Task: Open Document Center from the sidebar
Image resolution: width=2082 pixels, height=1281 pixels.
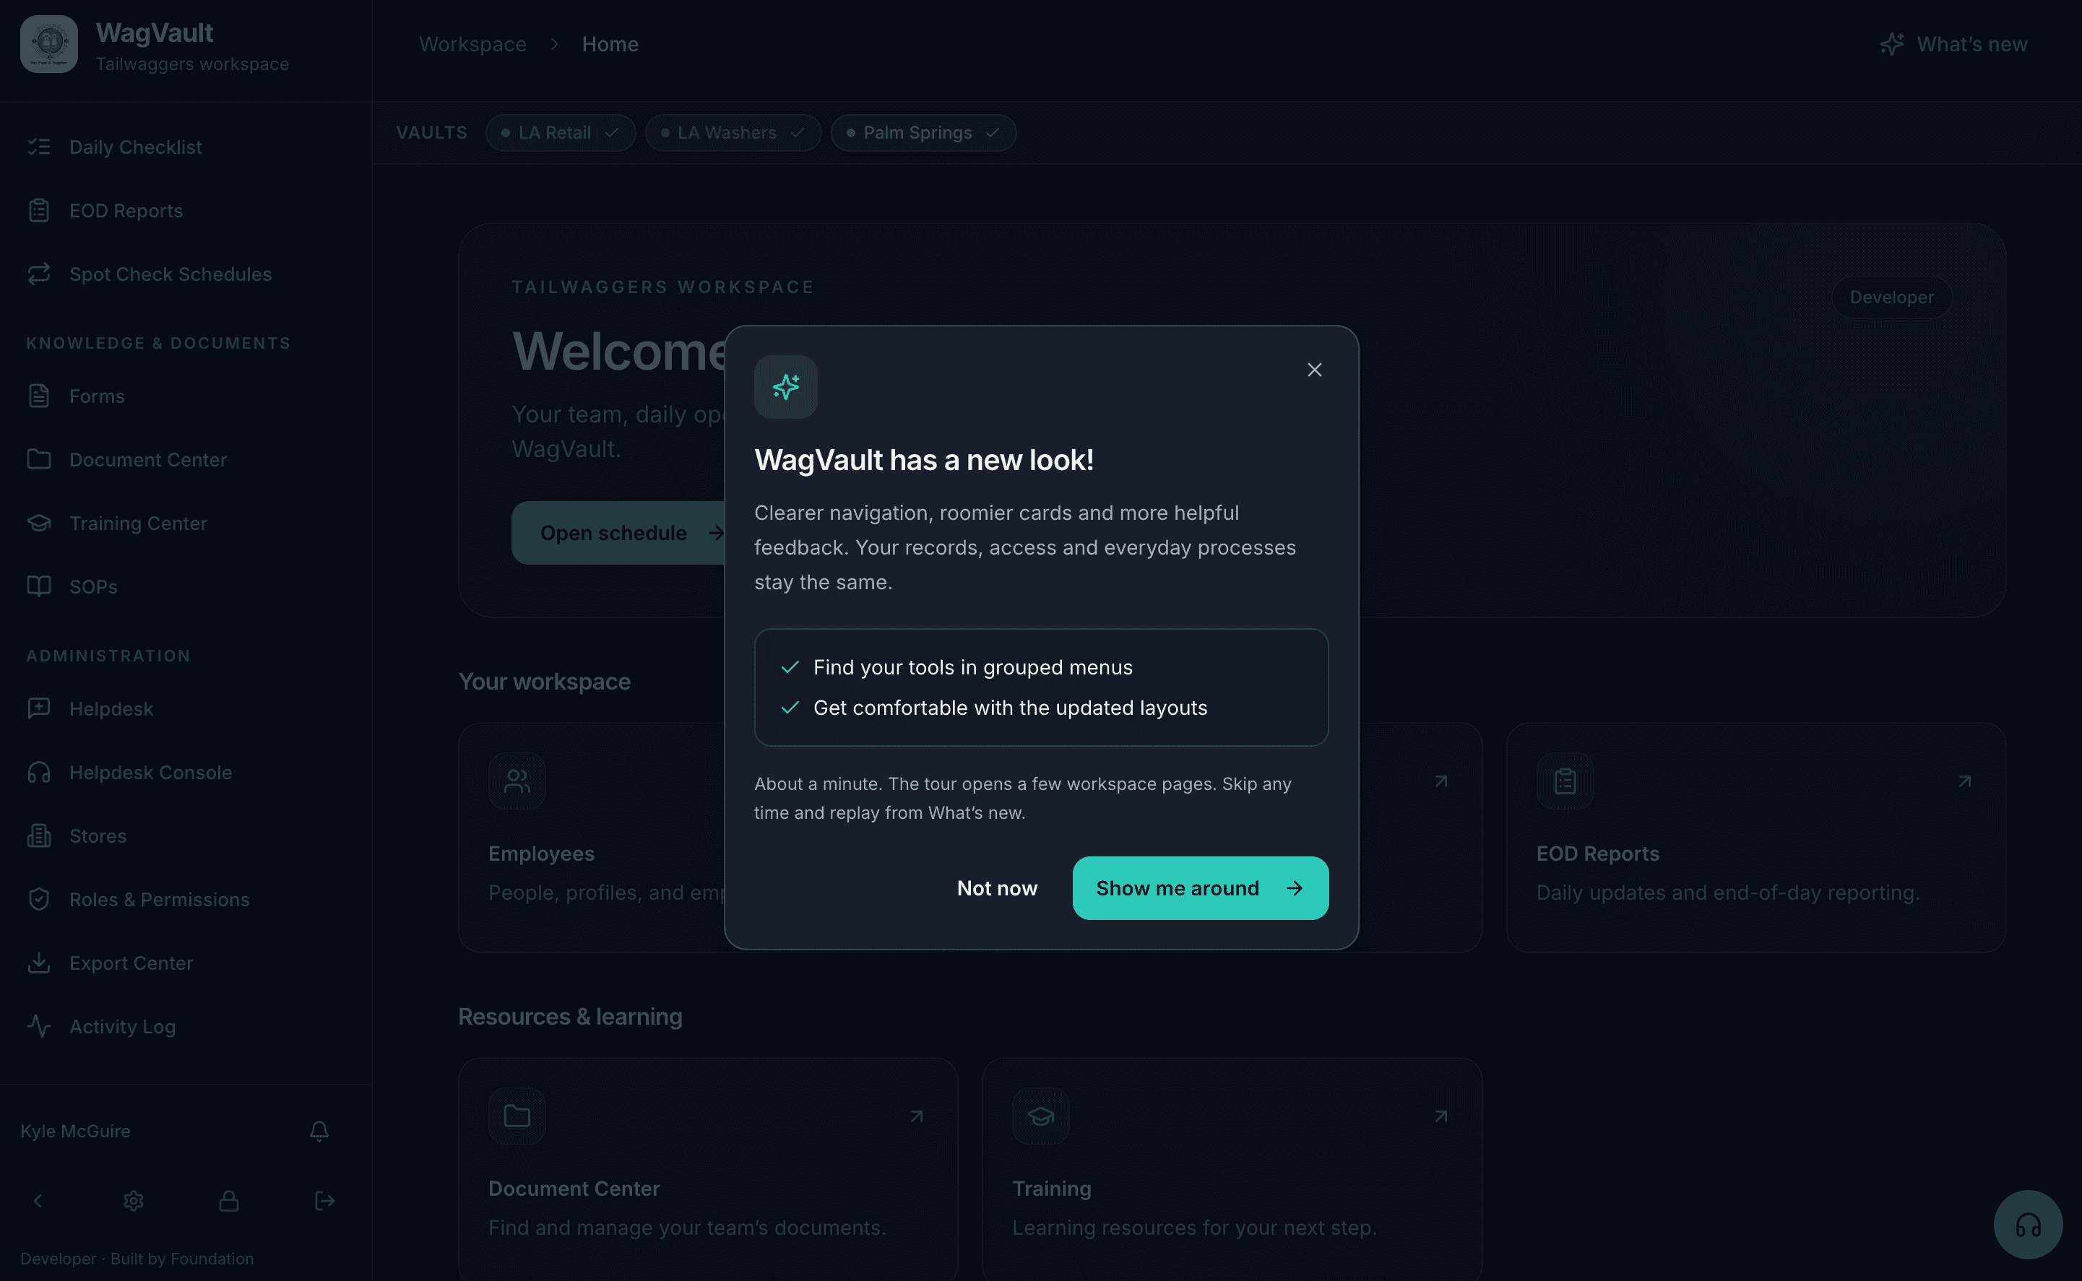Action: click(x=186, y=460)
